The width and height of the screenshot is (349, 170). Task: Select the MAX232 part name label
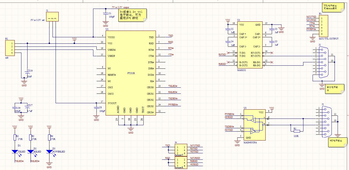point(241,70)
